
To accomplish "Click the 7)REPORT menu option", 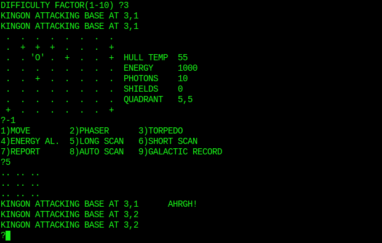I will click(x=20, y=152).
